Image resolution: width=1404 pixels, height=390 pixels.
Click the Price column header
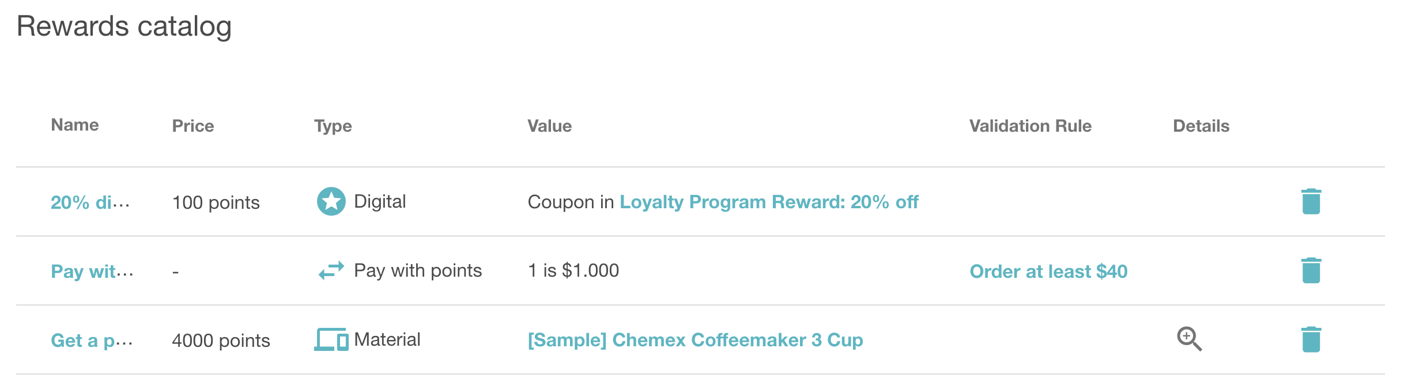coord(193,126)
